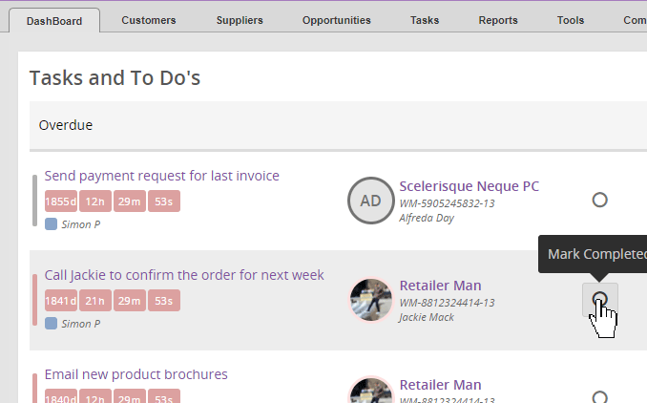This screenshot has width=647, height=403.
Task: Click the AD initials avatar icon
Action: [x=370, y=201]
